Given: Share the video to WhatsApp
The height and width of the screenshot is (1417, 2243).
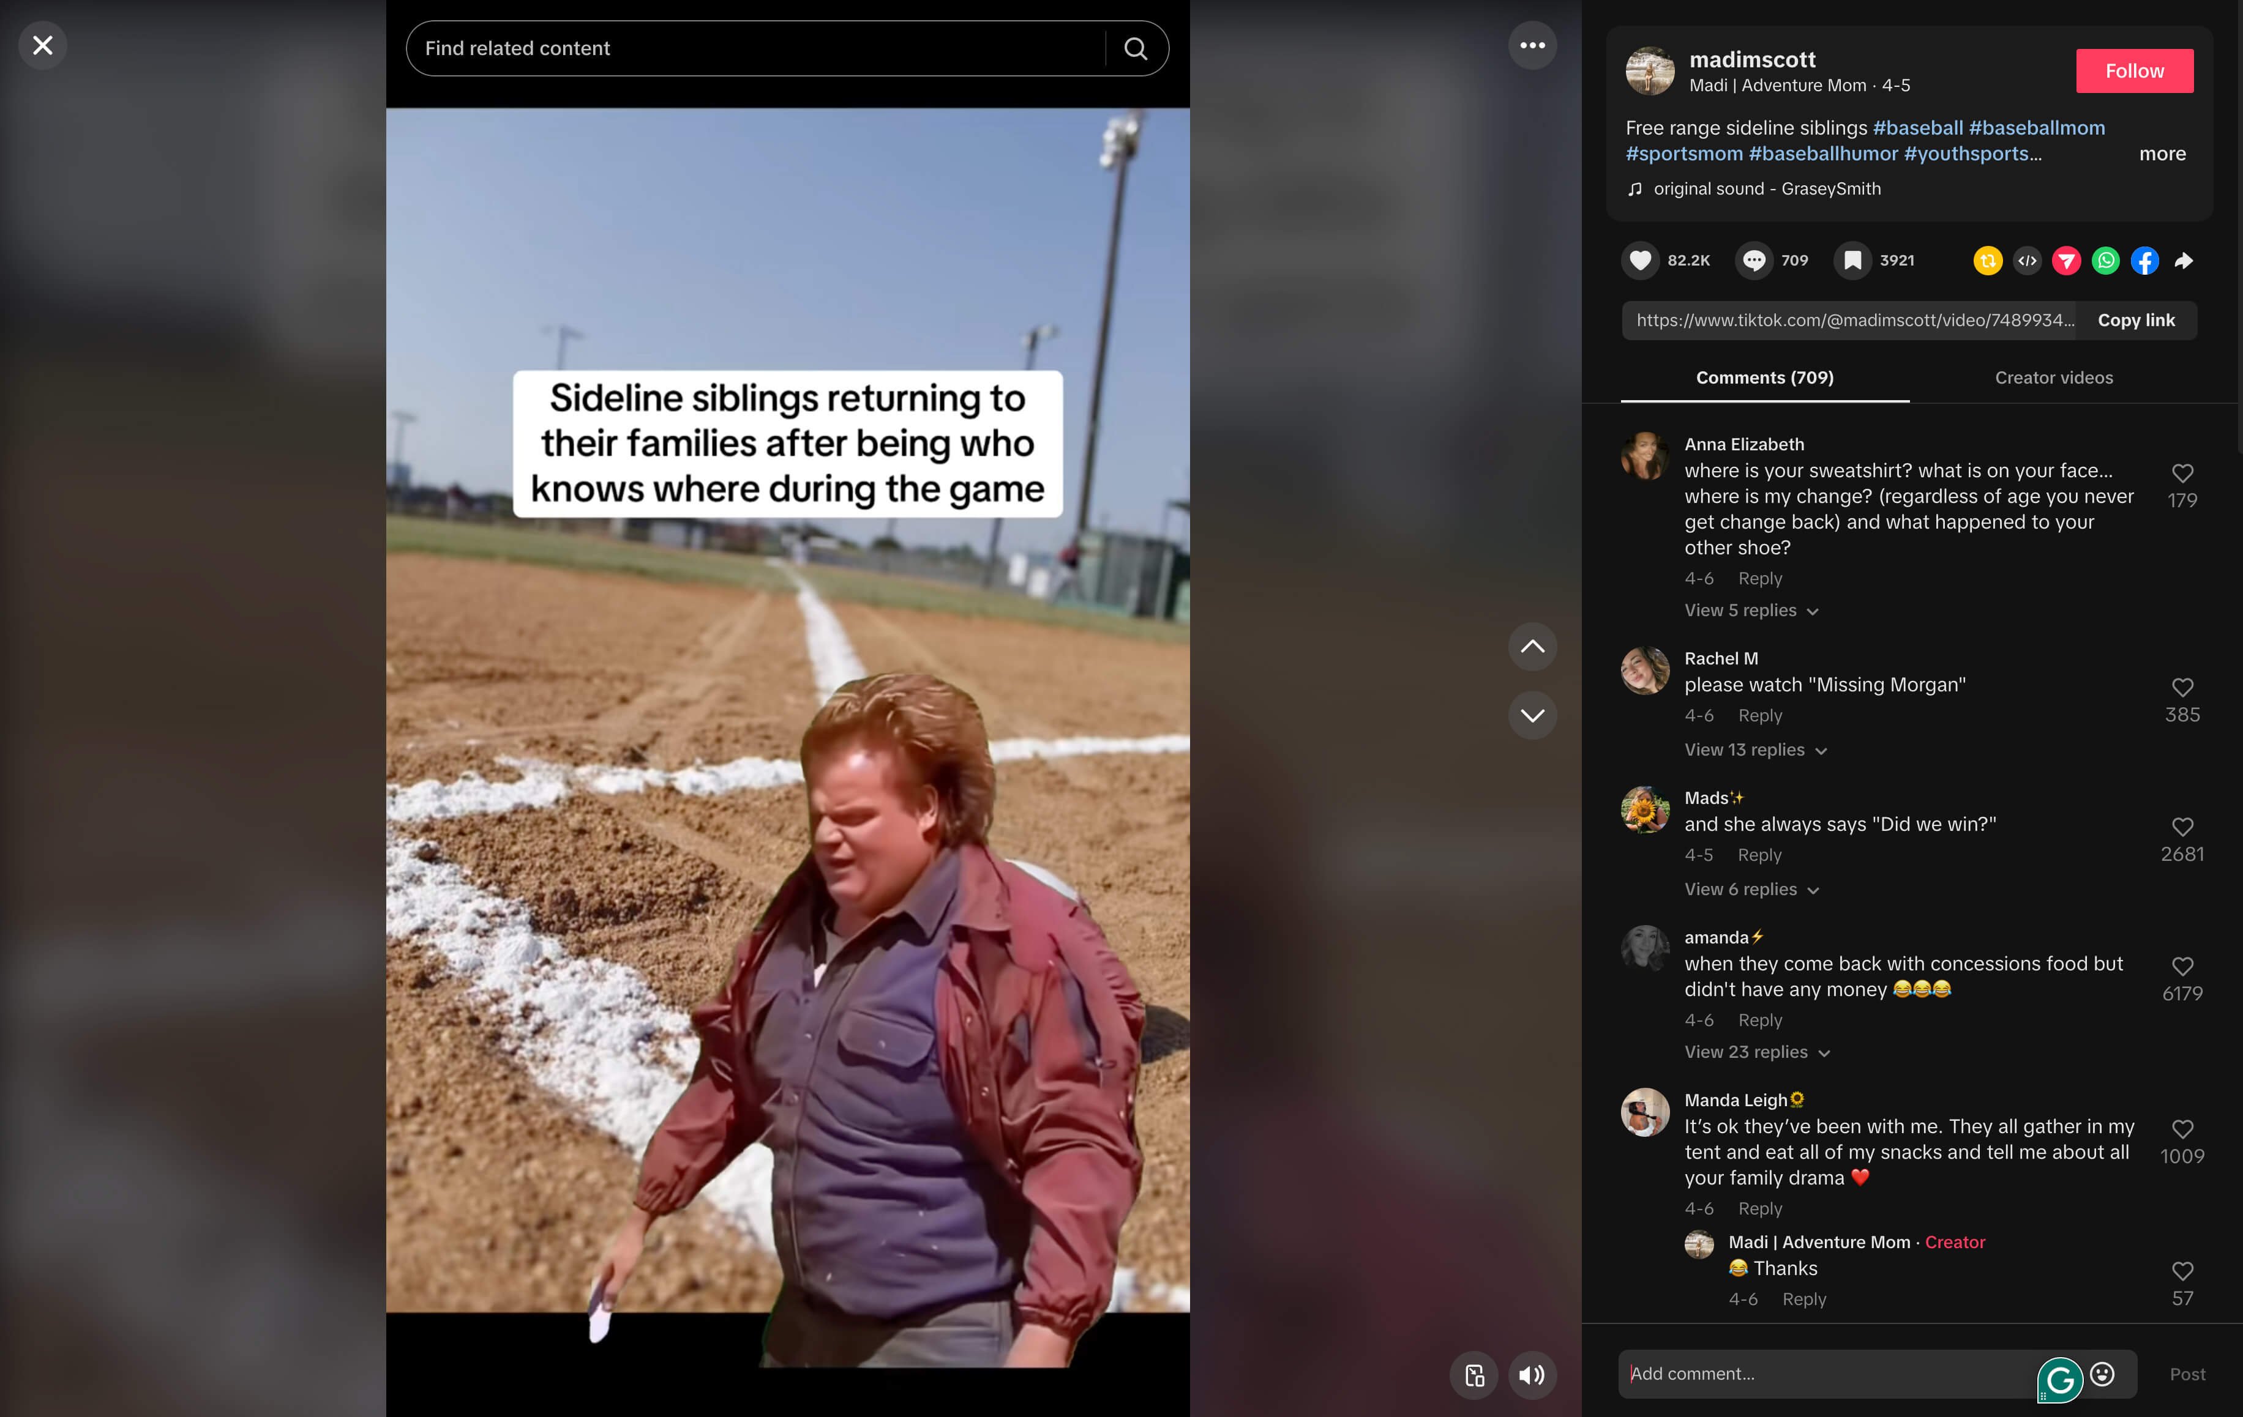Looking at the screenshot, I should click(x=2105, y=261).
